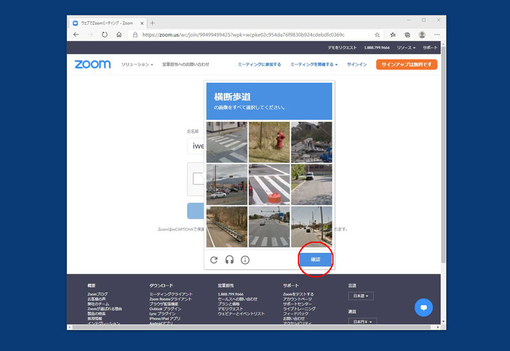The height and width of the screenshot is (351, 510).
Task: Open the ミーティングクライアント footer link
Action: tap(171, 294)
